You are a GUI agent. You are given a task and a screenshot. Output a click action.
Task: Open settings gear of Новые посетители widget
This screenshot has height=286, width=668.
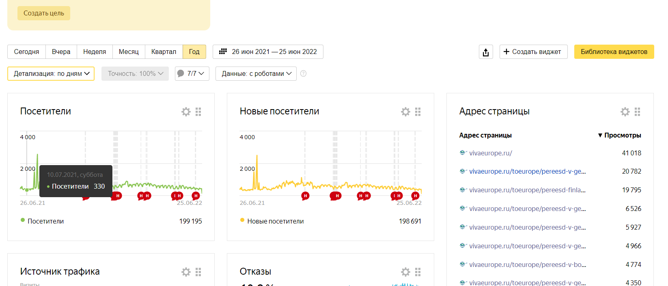pos(405,112)
